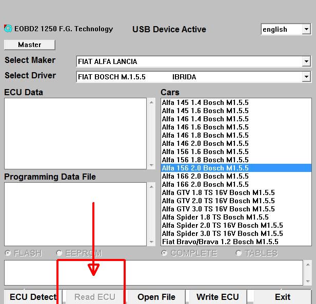Select Alfa 156 1.8 Bosch M1.5.5
This screenshot has width=316, height=304.
[x=236, y=160]
